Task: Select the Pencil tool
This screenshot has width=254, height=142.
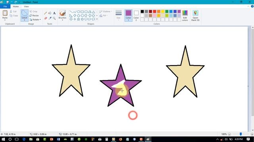Action: tap(46, 13)
